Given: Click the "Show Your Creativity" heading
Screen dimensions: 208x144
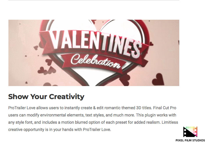Looking at the screenshot, I should (x=46, y=96).
